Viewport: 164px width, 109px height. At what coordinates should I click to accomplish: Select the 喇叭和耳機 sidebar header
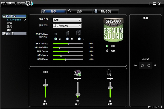click(x=14, y=16)
